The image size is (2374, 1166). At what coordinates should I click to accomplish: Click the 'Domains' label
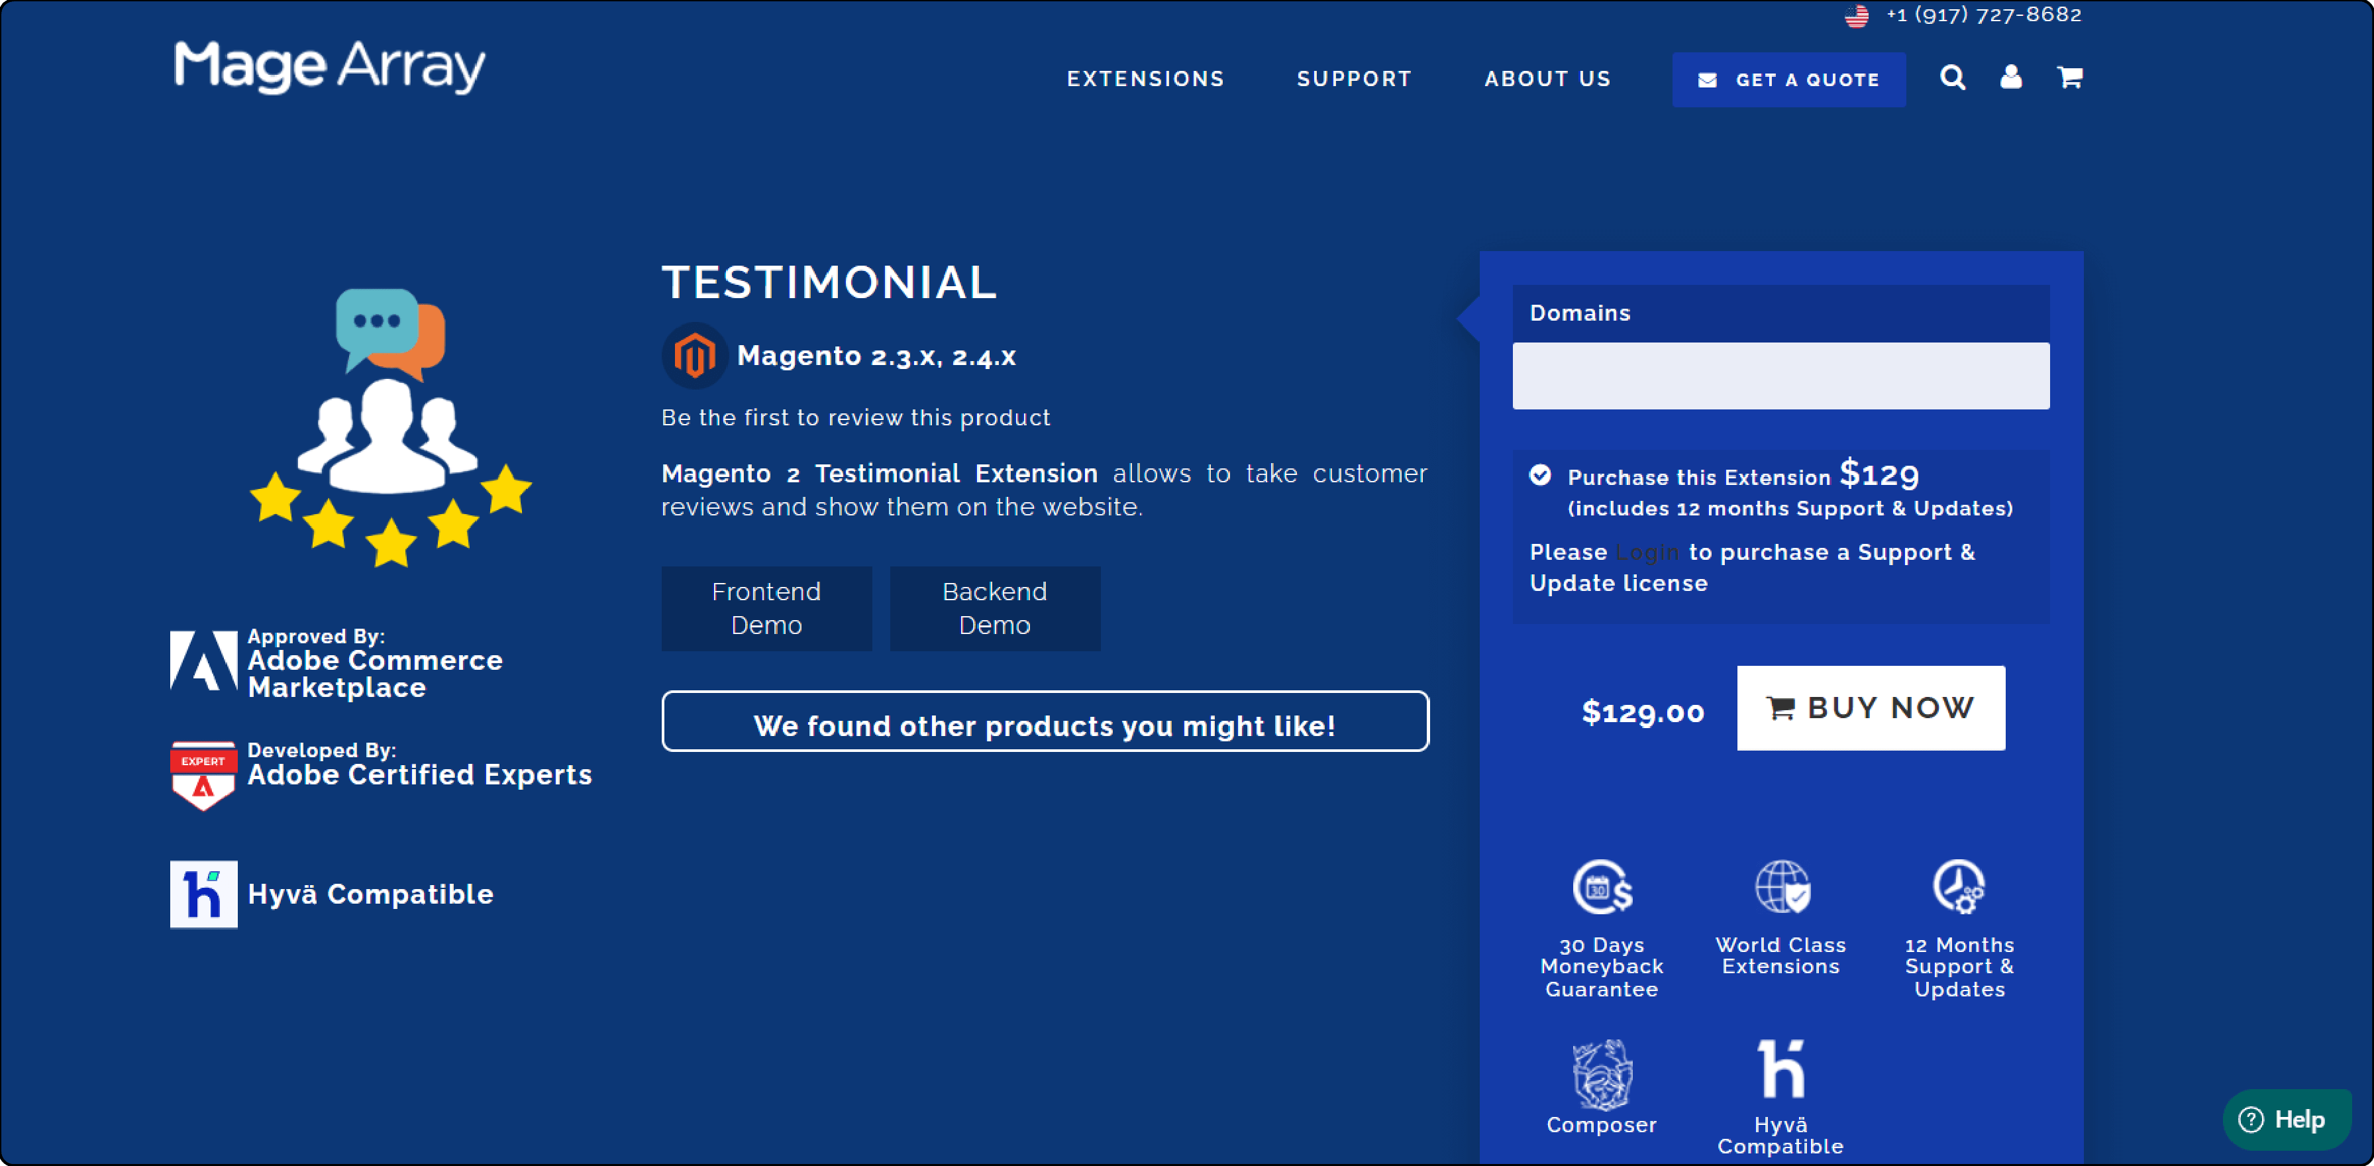(x=1580, y=313)
